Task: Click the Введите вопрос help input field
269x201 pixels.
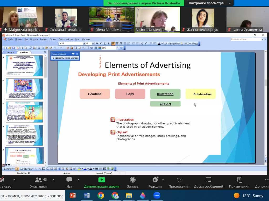Action: [246, 39]
